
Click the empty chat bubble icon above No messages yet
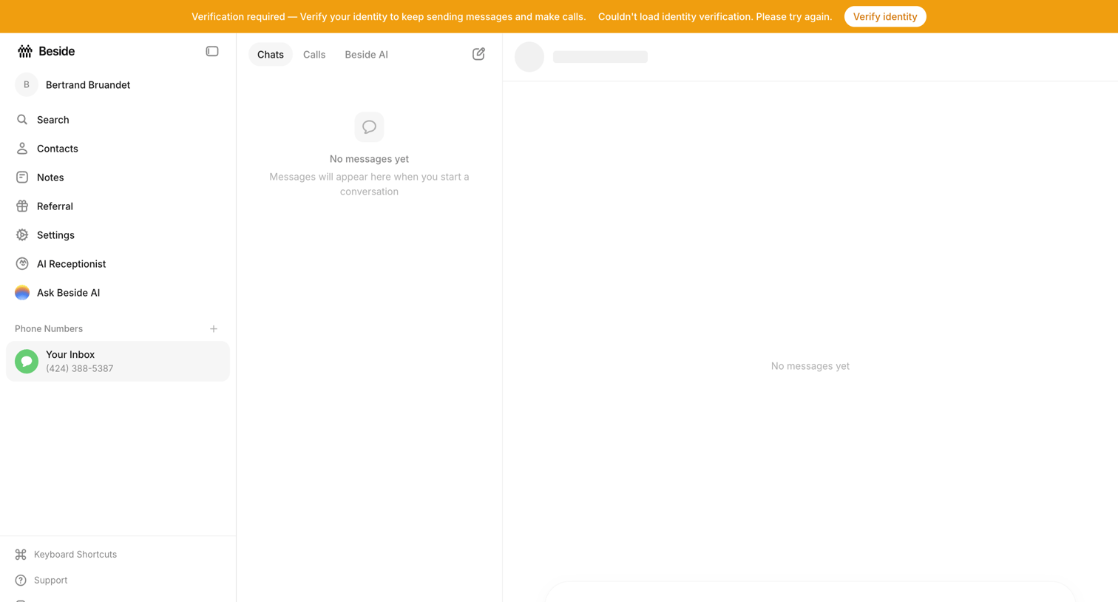pyautogui.click(x=369, y=127)
